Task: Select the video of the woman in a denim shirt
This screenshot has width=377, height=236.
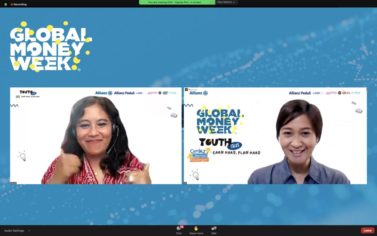Action: tap(275, 136)
